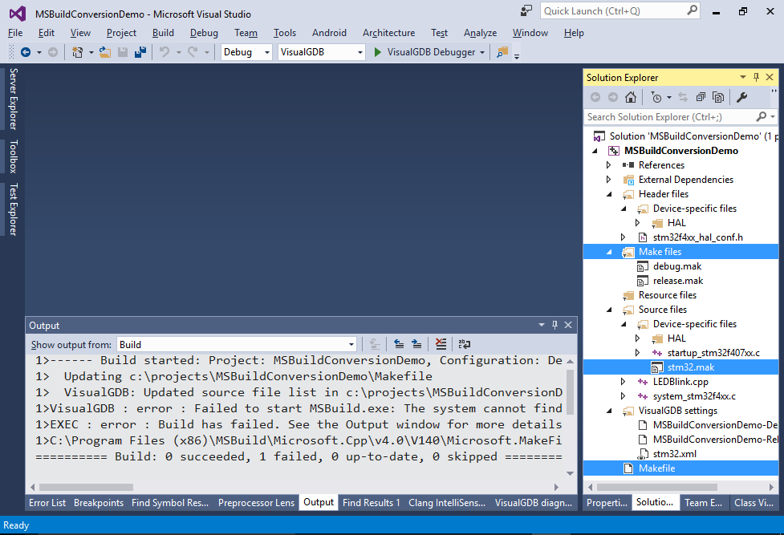The width and height of the screenshot is (784, 535).
Task: Switch to the Team Explorer tab
Action: pyautogui.click(x=703, y=502)
